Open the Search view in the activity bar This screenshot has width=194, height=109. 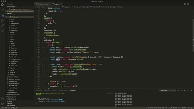[x=2, y=10]
